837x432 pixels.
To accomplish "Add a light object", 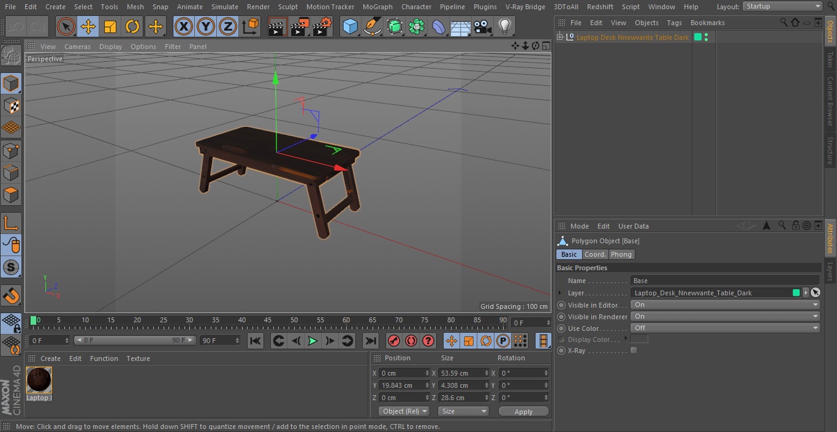I will pyautogui.click(x=504, y=26).
